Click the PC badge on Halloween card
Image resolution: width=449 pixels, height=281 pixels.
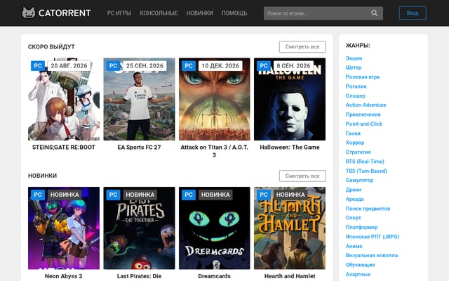[x=264, y=65]
